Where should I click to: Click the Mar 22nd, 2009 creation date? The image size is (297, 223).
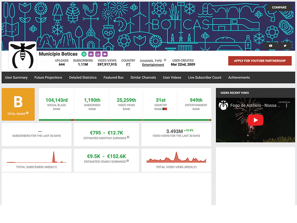point(183,64)
